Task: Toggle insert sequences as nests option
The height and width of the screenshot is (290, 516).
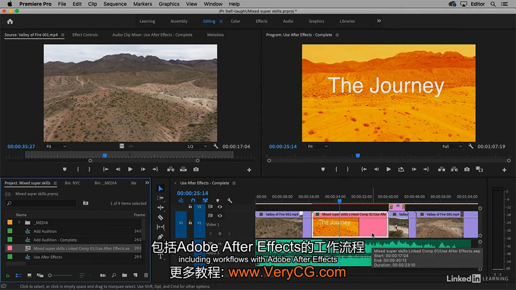Action: click(x=181, y=200)
